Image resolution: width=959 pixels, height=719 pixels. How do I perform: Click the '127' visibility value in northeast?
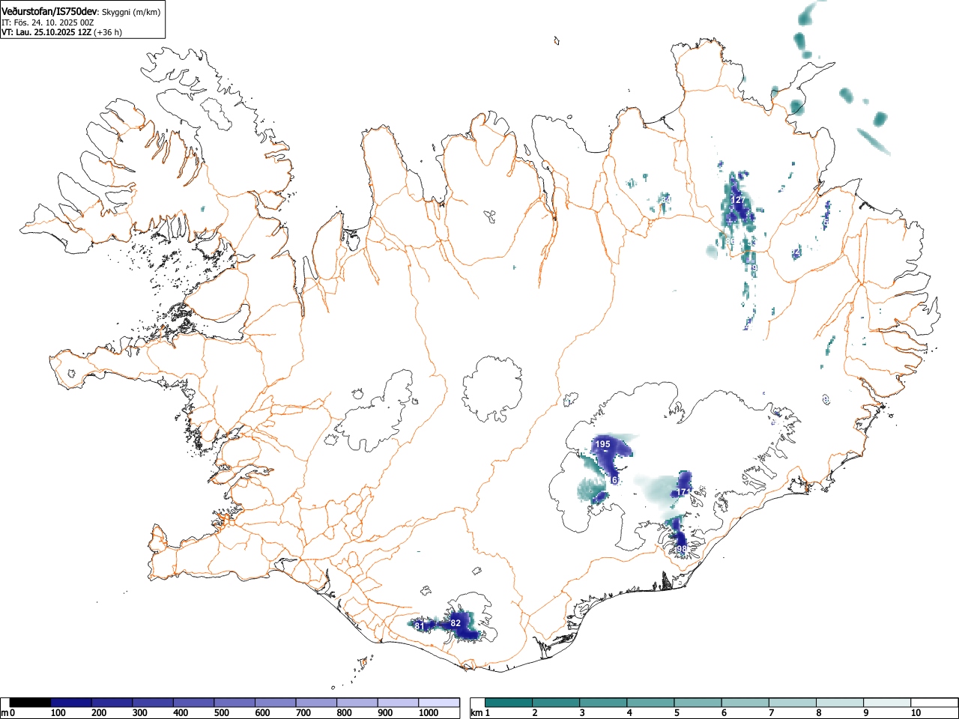pos(739,200)
